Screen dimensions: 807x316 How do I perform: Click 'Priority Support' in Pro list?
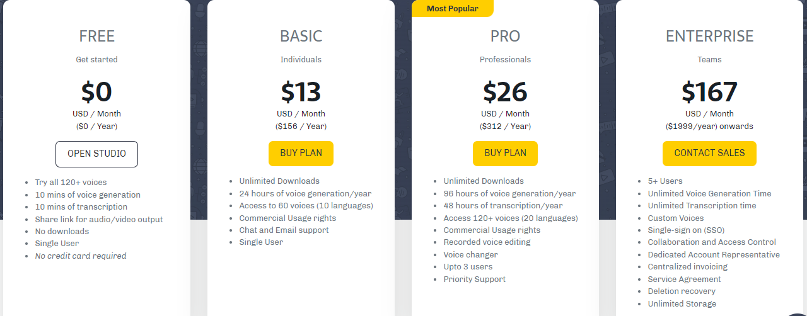click(475, 279)
